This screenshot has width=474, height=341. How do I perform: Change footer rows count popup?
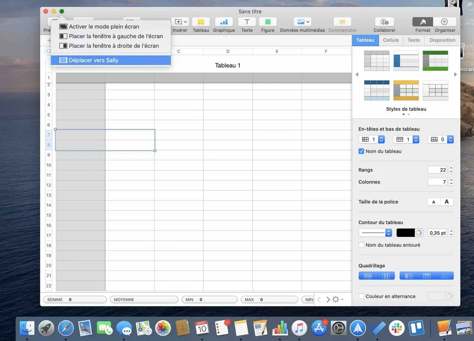click(441, 139)
